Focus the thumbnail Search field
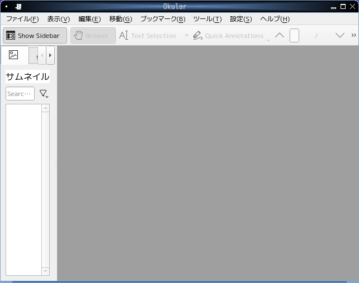Screen dimensions: 359x283 [x=20, y=93]
